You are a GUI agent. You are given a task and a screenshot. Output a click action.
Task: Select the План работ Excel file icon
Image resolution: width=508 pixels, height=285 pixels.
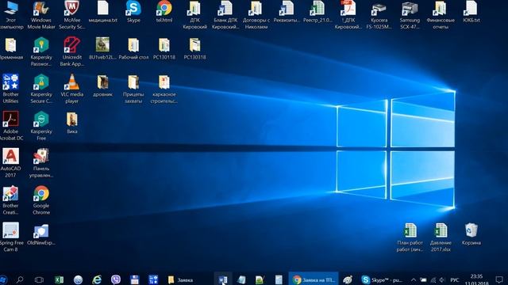tap(410, 237)
